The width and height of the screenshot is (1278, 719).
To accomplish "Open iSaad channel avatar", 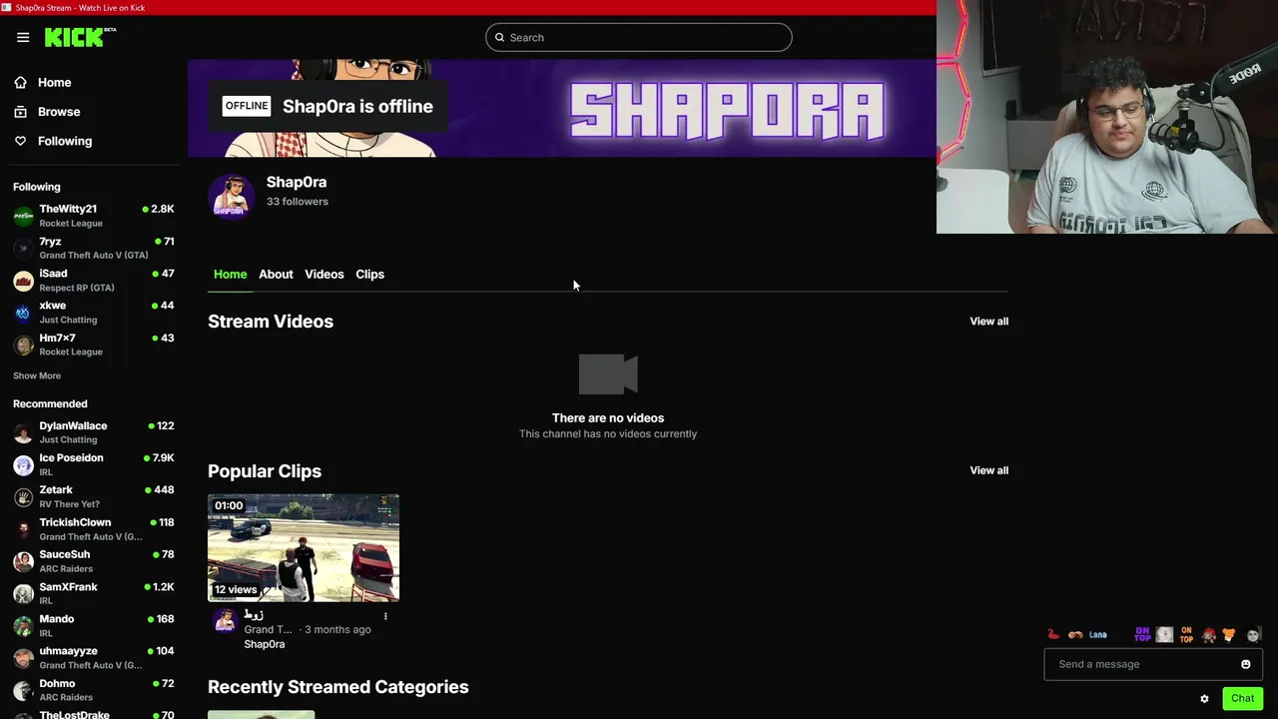I will [x=24, y=281].
